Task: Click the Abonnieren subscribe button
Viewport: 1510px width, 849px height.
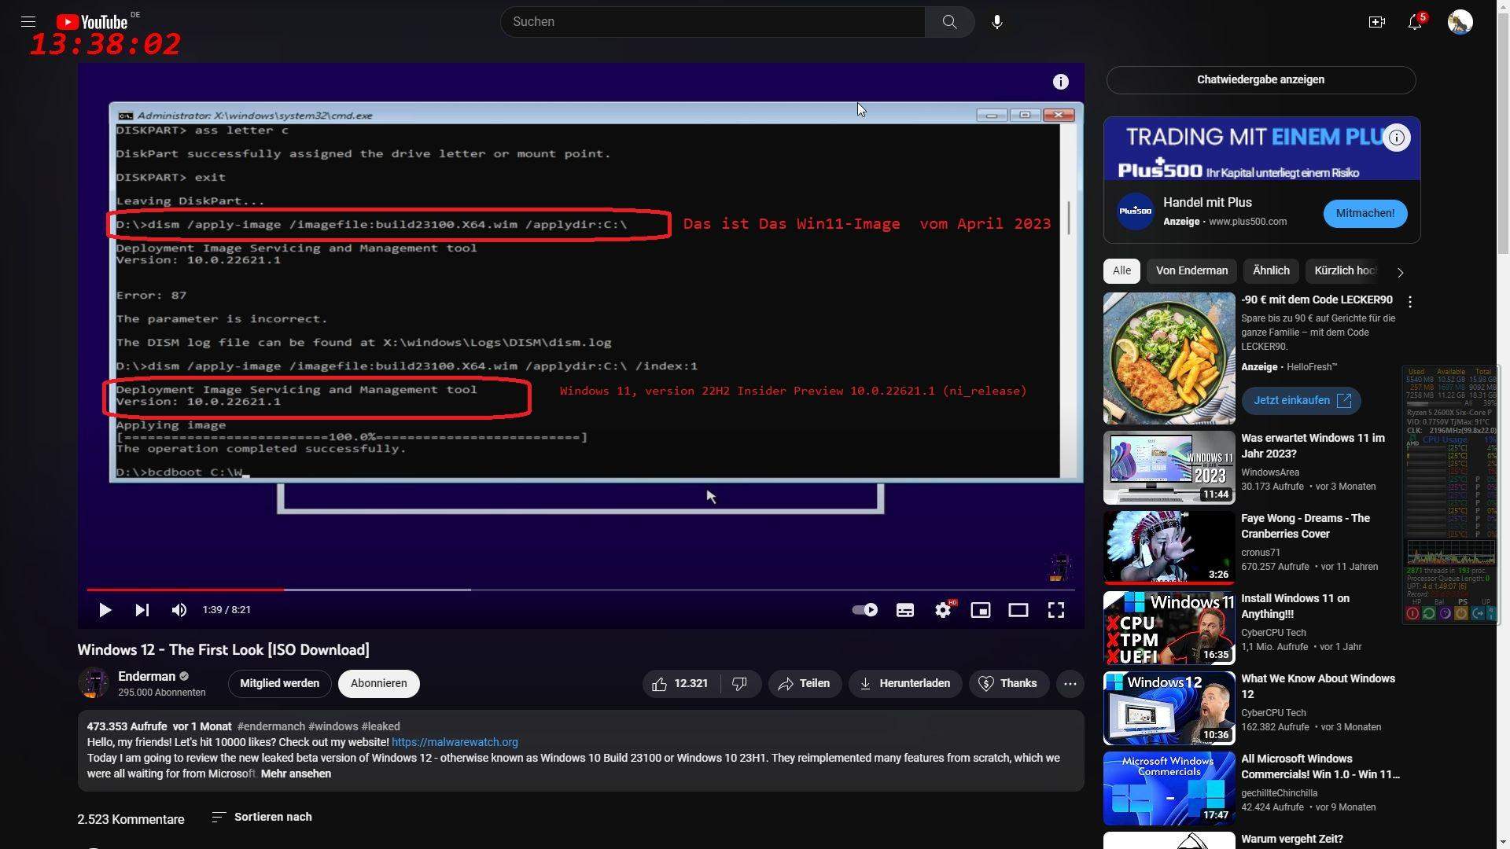Action: [x=378, y=683]
